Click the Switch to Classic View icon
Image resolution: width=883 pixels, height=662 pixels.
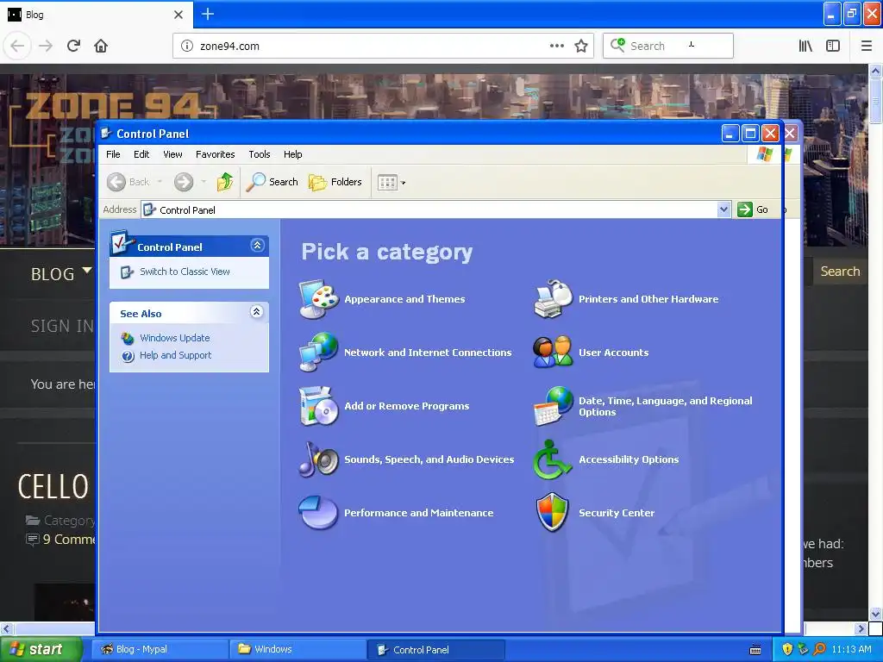click(128, 272)
